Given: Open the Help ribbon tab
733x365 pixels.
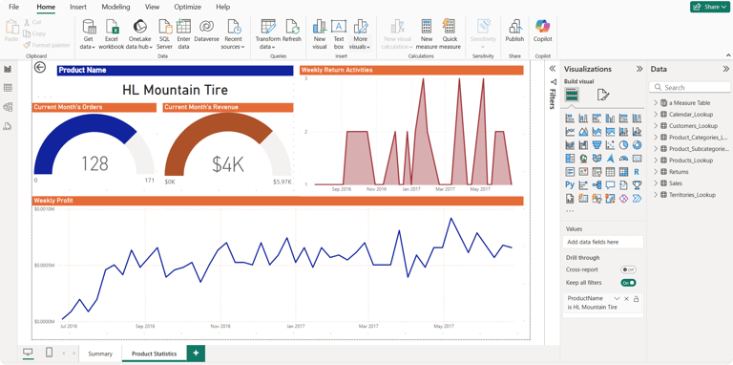Looking at the screenshot, I should pyautogui.click(x=223, y=7).
